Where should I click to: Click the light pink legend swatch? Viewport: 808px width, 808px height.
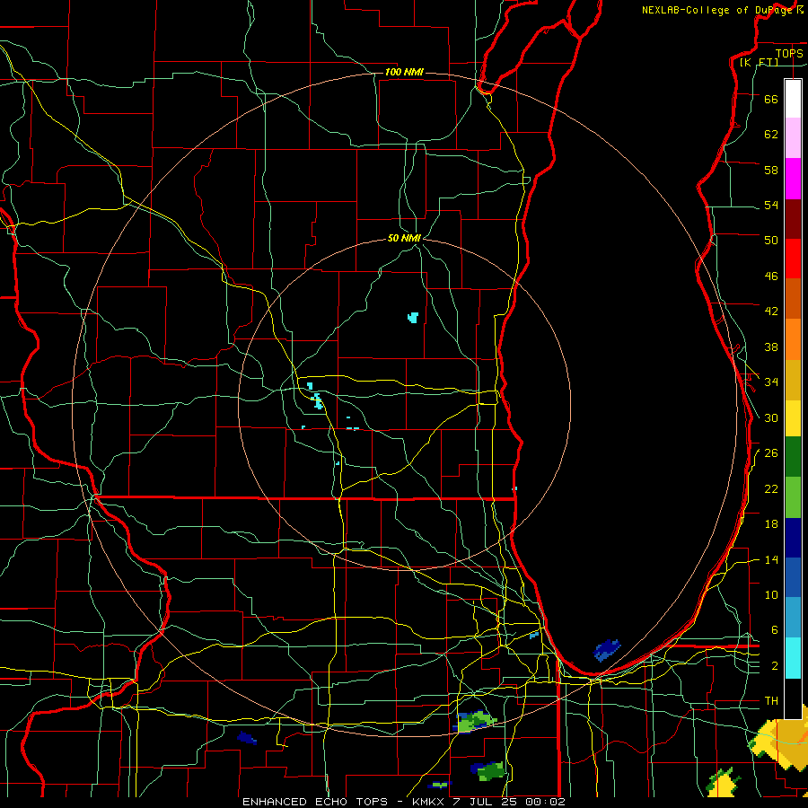[793, 138]
